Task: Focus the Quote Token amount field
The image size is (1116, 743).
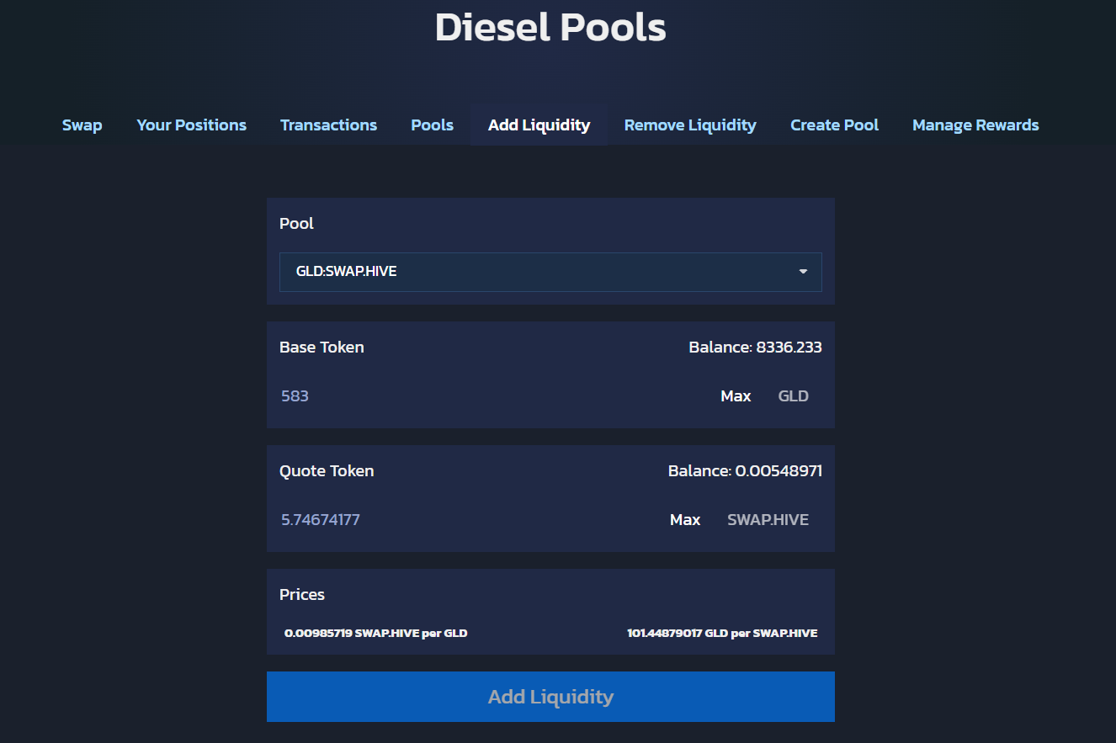Action: (463, 520)
